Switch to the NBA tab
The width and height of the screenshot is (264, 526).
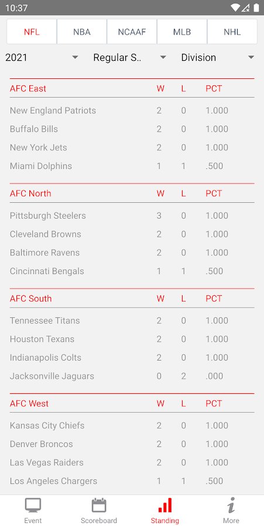coord(81,32)
